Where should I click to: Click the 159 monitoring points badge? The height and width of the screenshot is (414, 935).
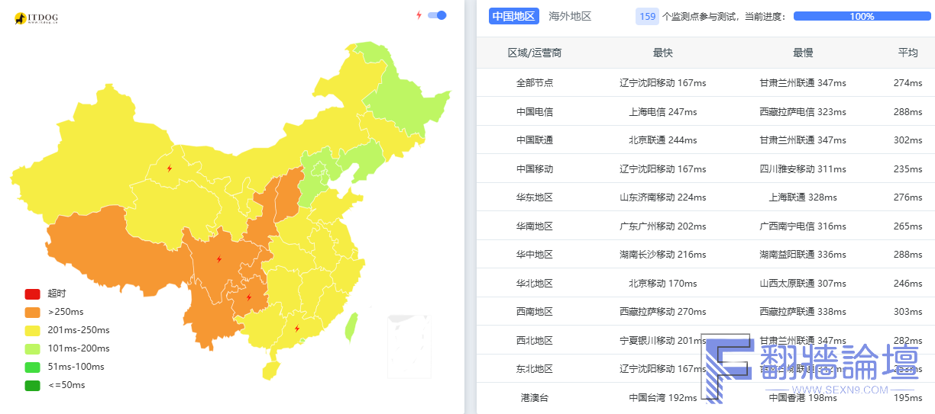647,16
